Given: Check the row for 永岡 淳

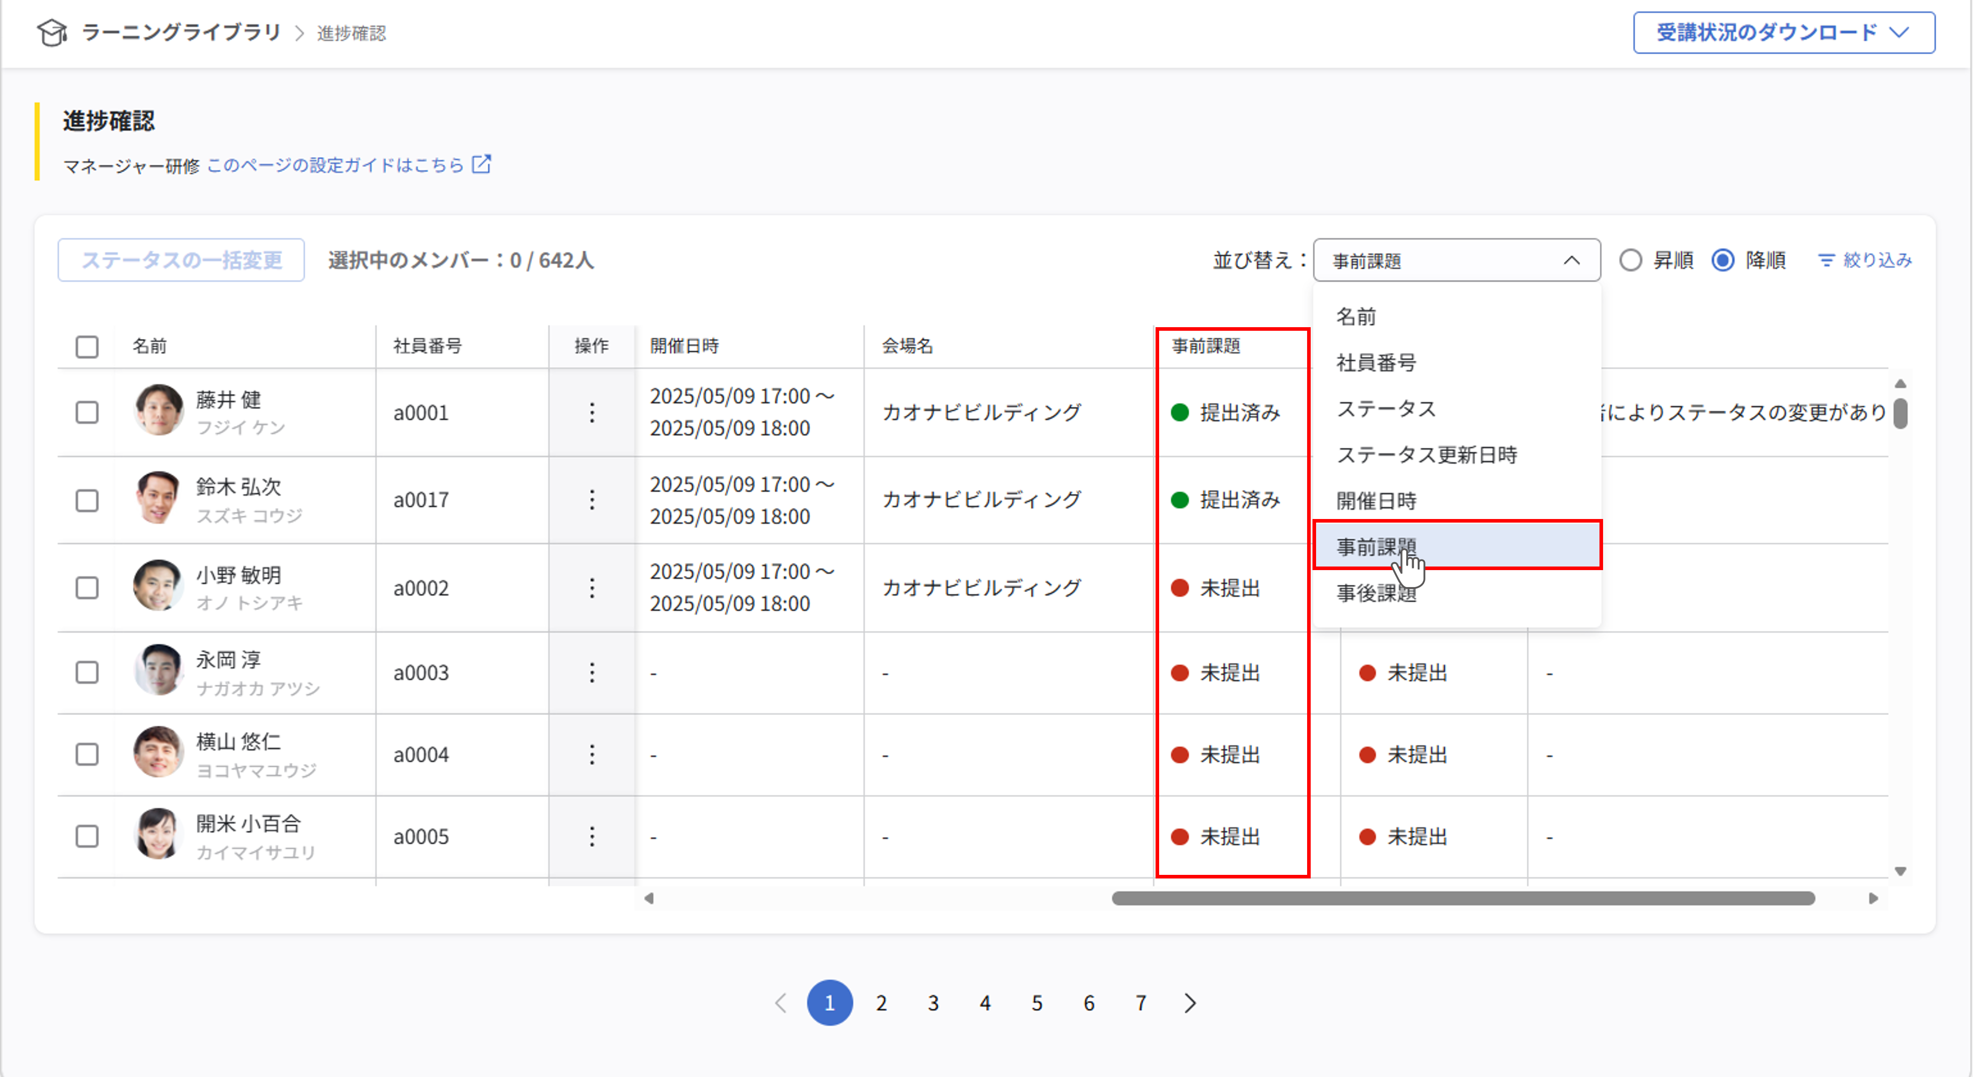Looking at the screenshot, I should [87, 673].
